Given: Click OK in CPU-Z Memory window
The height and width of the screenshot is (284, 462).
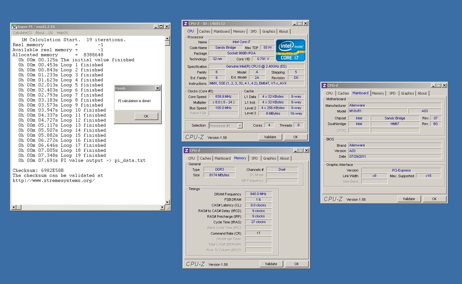Looking at the screenshot, I should 296,264.
